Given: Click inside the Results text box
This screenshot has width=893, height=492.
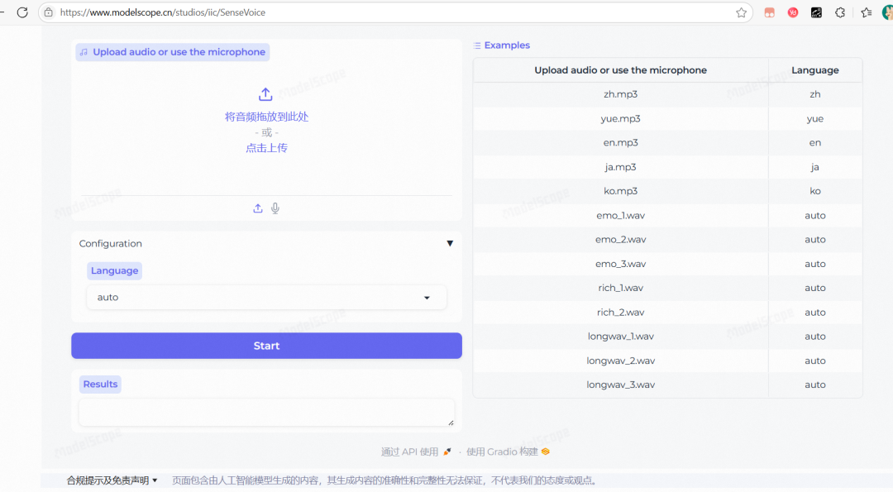Looking at the screenshot, I should click(x=266, y=411).
